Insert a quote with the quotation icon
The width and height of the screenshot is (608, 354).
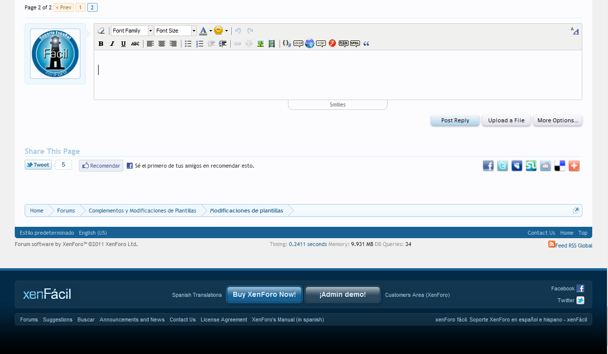(x=366, y=44)
